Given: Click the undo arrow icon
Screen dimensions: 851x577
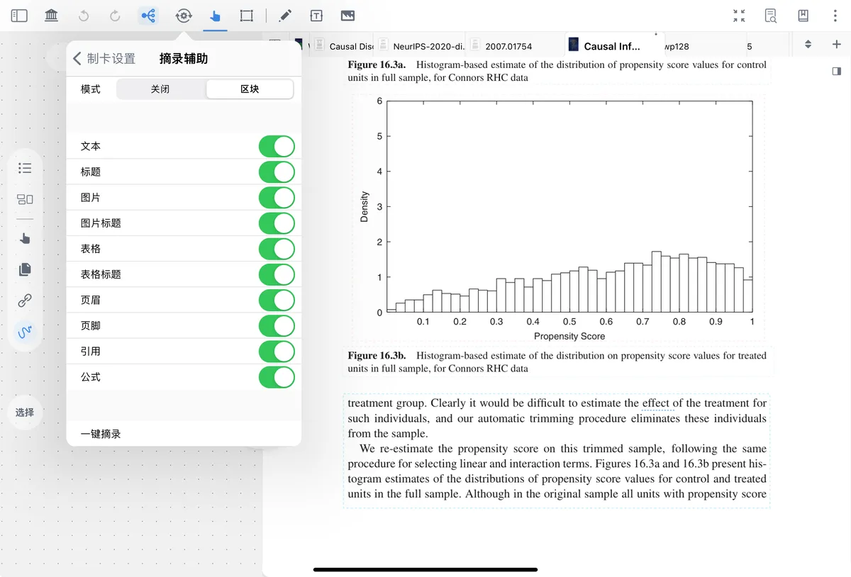Looking at the screenshot, I should pos(84,16).
